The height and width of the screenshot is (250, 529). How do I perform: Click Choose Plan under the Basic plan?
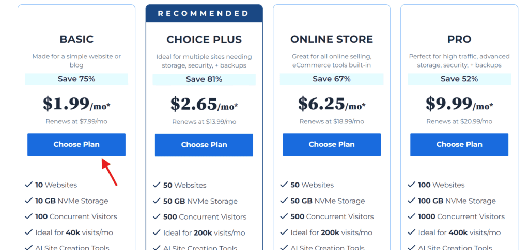click(x=76, y=144)
